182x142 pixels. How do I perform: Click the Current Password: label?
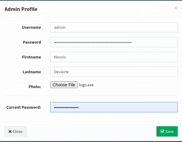pos(24,107)
